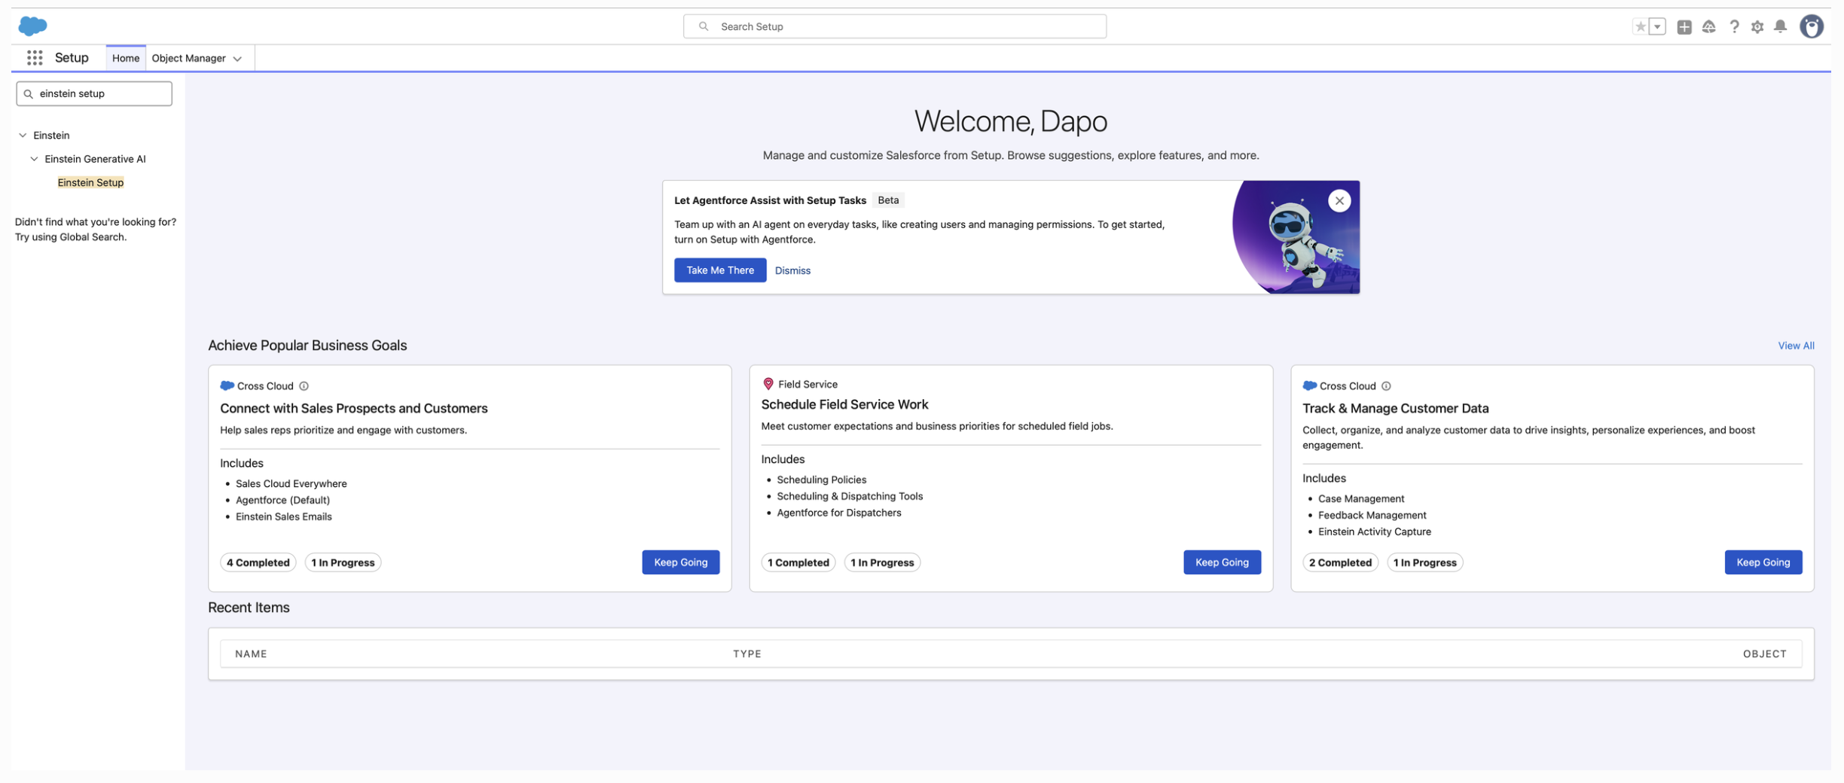Click the Favorites star icon

[x=1640, y=26]
